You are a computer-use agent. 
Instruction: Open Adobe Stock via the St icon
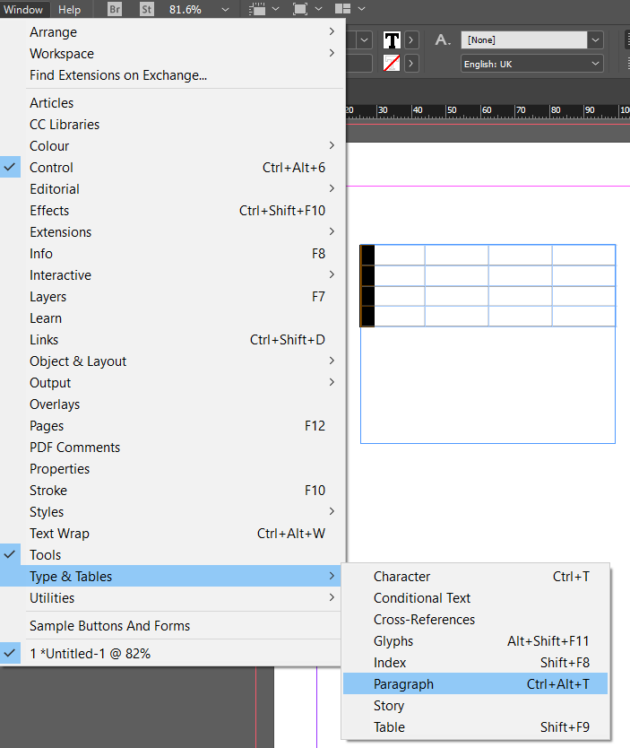click(146, 10)
